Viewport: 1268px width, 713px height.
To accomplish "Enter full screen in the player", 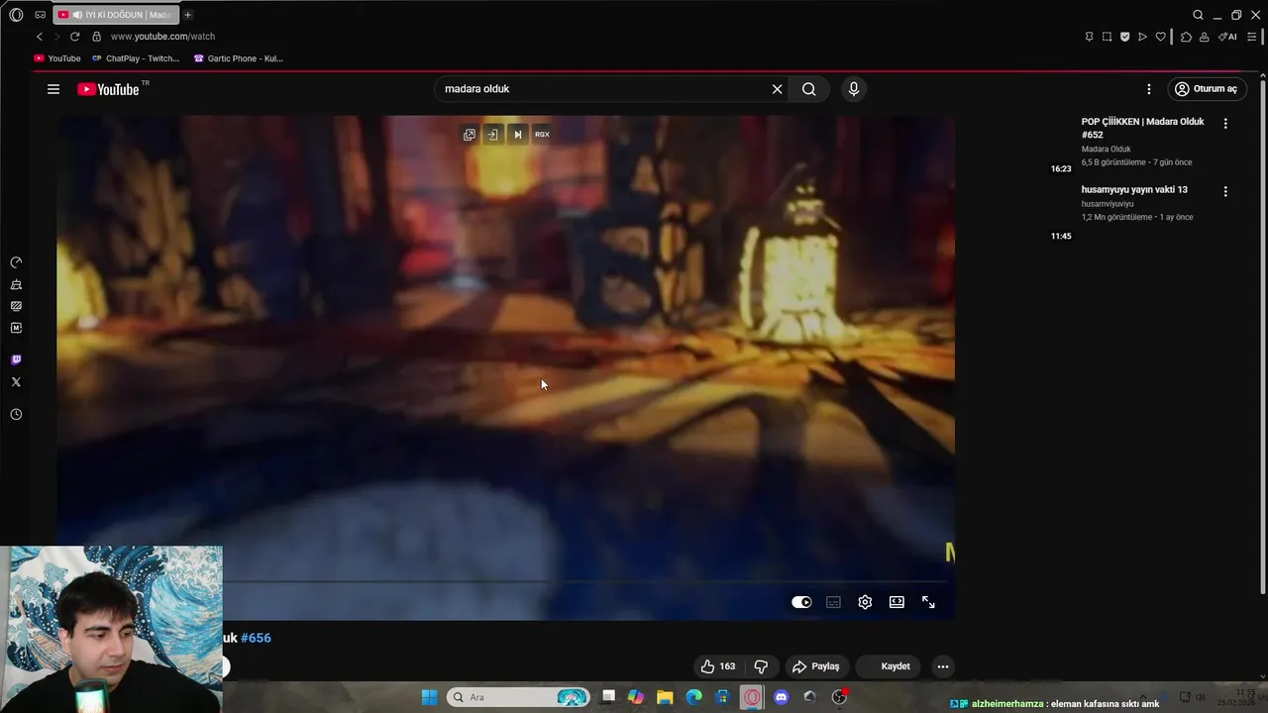I will [x=928, y=602].
